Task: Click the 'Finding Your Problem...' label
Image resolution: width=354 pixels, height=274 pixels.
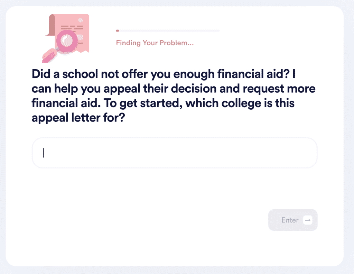Action: pos(155,43)
